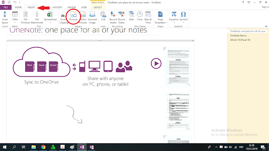Expand the Equation dropdown arrow
The image size is (269, 151).
click(x=174, y=23)
